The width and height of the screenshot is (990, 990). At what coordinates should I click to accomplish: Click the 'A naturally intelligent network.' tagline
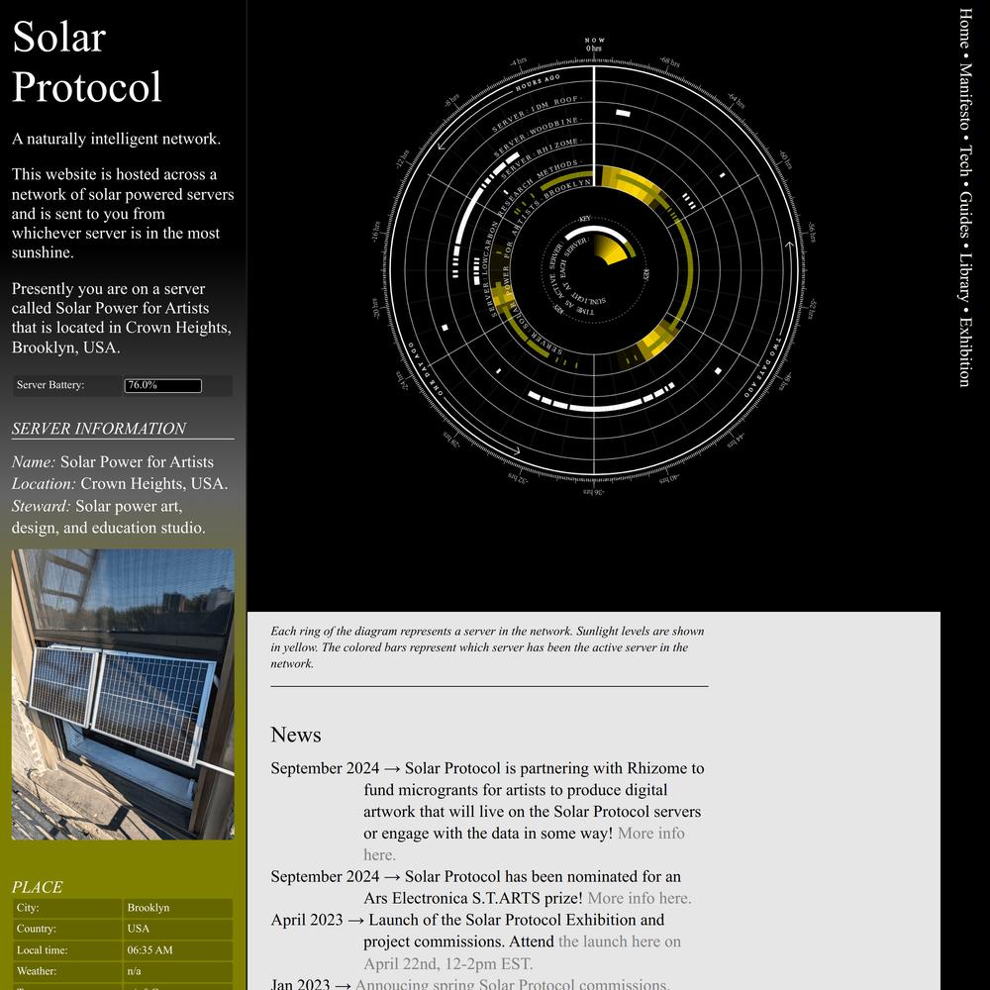[116, 139]
